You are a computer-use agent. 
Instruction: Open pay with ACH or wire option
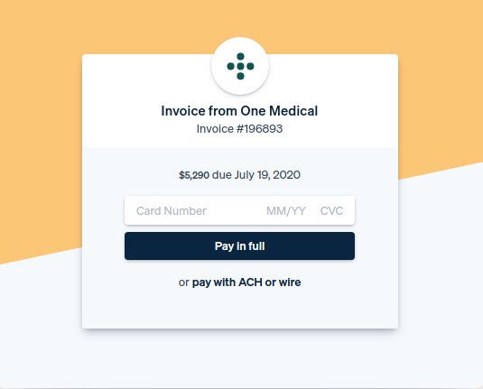[x=246, y=282]
